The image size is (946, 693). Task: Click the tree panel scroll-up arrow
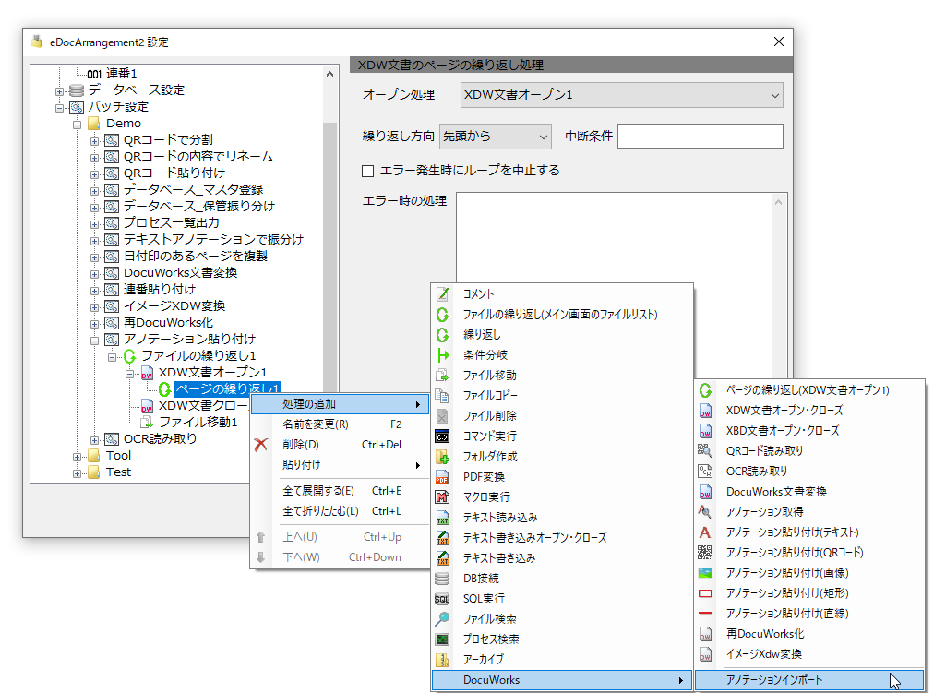(x=329, y=74)
